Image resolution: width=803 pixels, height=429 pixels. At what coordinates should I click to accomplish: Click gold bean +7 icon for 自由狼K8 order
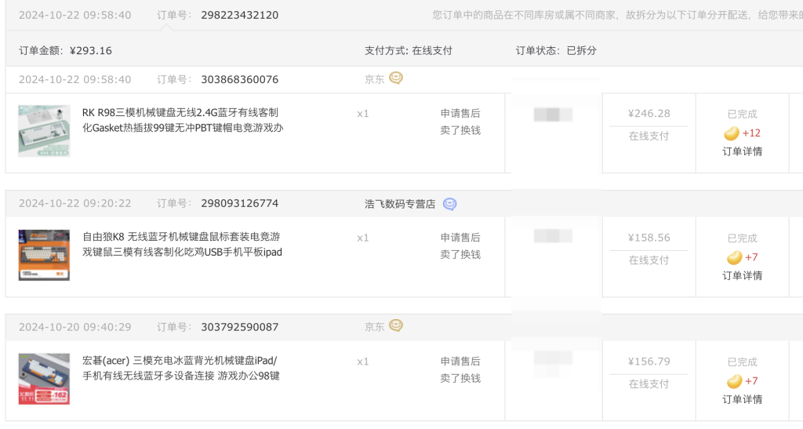pos(734,257)
